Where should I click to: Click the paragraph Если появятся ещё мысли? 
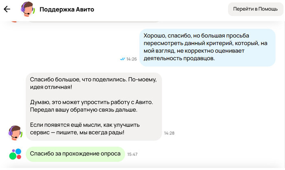click(94, 129)
